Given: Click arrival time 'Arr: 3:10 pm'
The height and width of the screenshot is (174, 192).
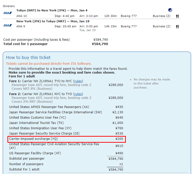Looking at the screenshot, I should coord(89,16).
